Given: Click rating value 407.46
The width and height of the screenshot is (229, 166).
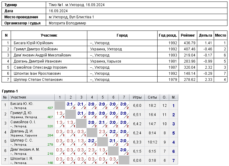Looking at the screenshot, I should click(x=190, y=49).
